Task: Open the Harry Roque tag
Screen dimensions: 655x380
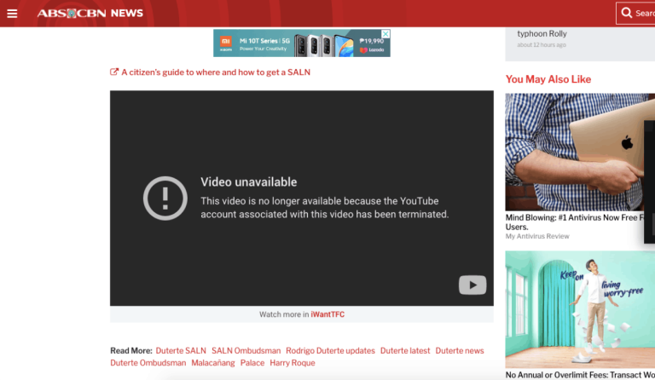Action: click(x=293, y=363)
